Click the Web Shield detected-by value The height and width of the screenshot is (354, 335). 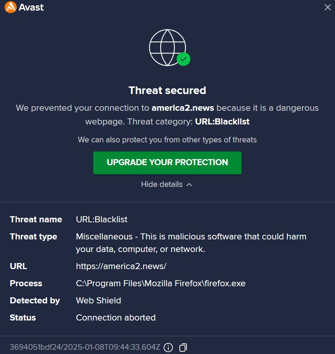(x=98, y=300)
